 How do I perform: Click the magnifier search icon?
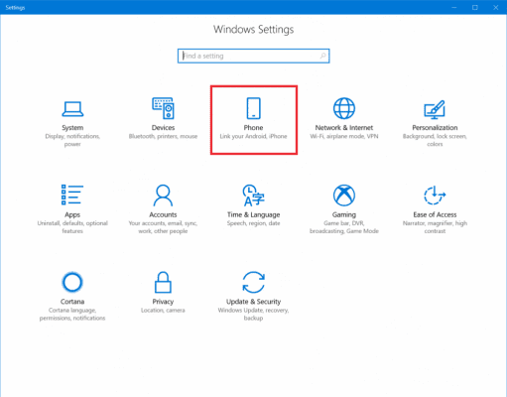coord(323,56)
